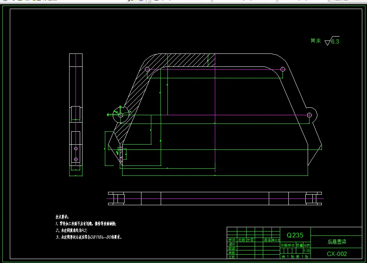
Task: Click the surface roughness symbol marked 6.3
Action: pos(332,41)
